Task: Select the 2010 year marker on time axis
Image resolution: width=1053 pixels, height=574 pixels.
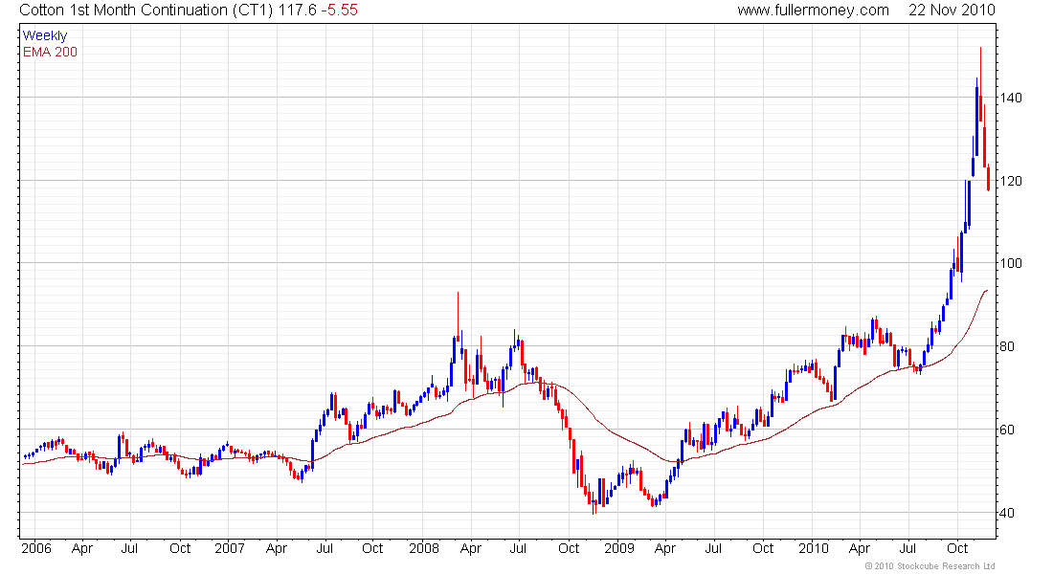Action: click(x=814, y=549)
